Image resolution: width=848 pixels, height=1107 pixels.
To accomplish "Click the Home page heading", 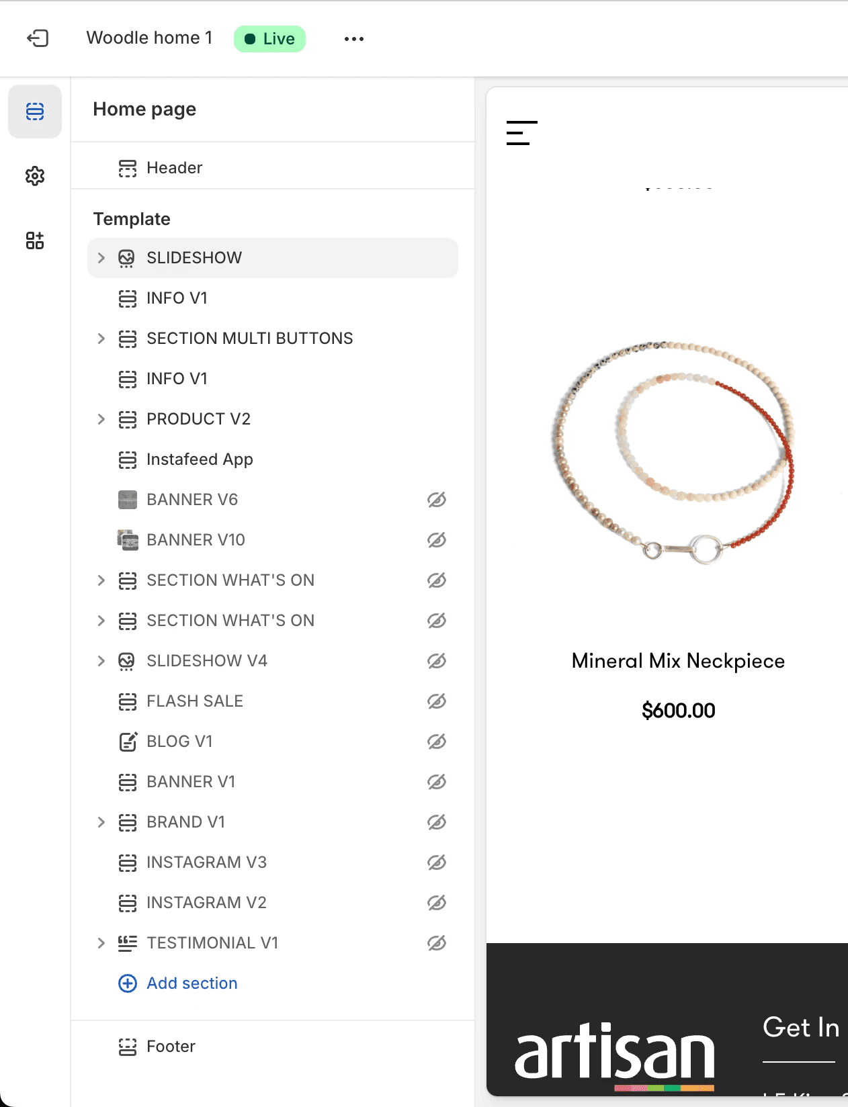I will [144, 109].
